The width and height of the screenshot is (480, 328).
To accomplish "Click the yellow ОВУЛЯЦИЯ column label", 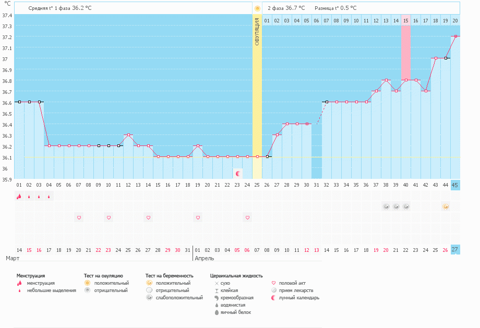I will [x=257, y=31].
